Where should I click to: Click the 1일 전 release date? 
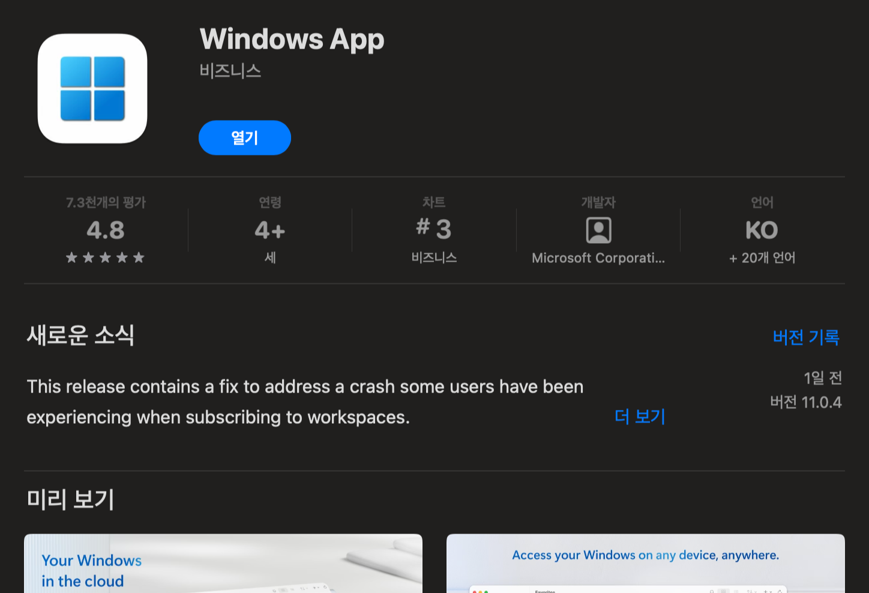coord(823,378)
